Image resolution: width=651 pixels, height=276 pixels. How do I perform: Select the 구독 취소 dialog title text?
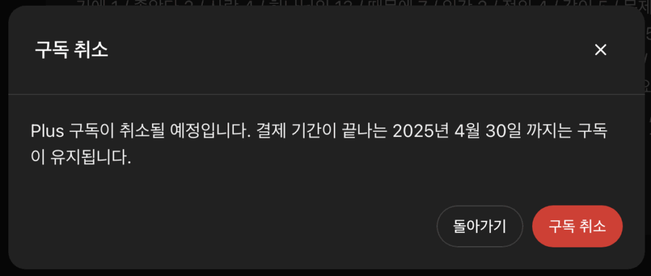tap(71, 50)
